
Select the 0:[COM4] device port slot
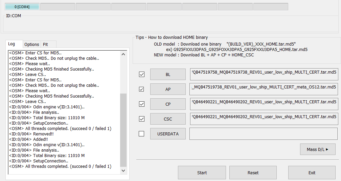point(22,7)
